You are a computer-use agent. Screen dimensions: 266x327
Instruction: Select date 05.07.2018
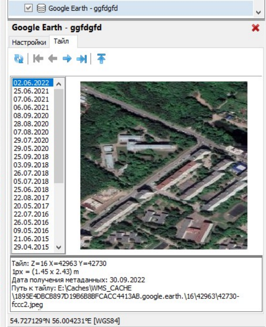tap(31, 181)
